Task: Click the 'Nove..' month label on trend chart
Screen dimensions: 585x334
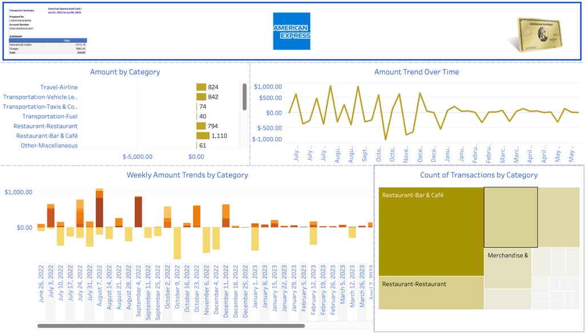Action: pyautogui.click(x=406, y=154)
